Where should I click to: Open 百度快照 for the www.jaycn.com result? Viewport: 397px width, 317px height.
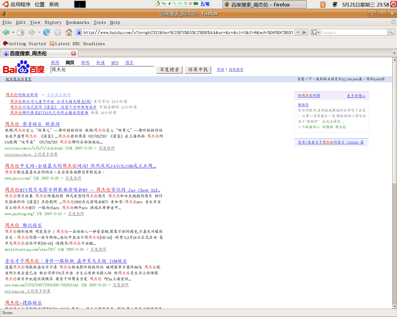pyautogui.click(x=73, y=178)
